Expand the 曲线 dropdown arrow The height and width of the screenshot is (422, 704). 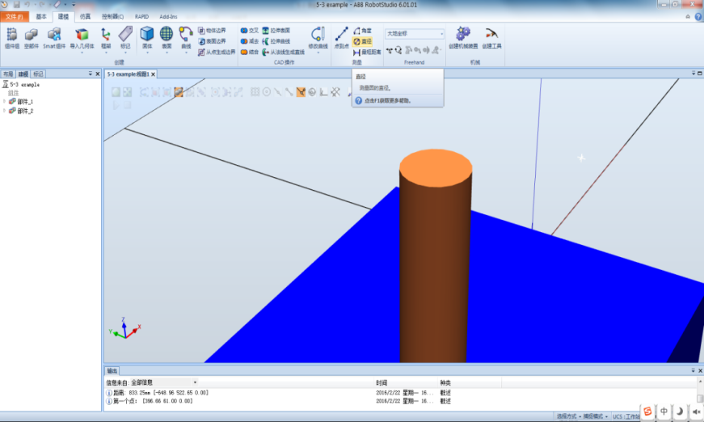tap(186, 53)
